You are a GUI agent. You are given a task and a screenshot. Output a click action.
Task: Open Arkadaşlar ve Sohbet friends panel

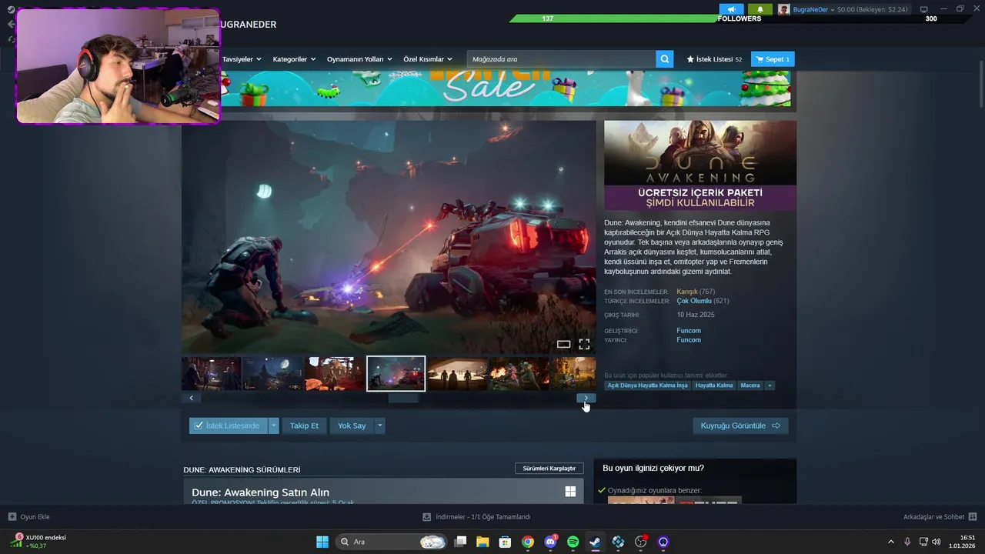pyautogui.click(x=940, y=516)
